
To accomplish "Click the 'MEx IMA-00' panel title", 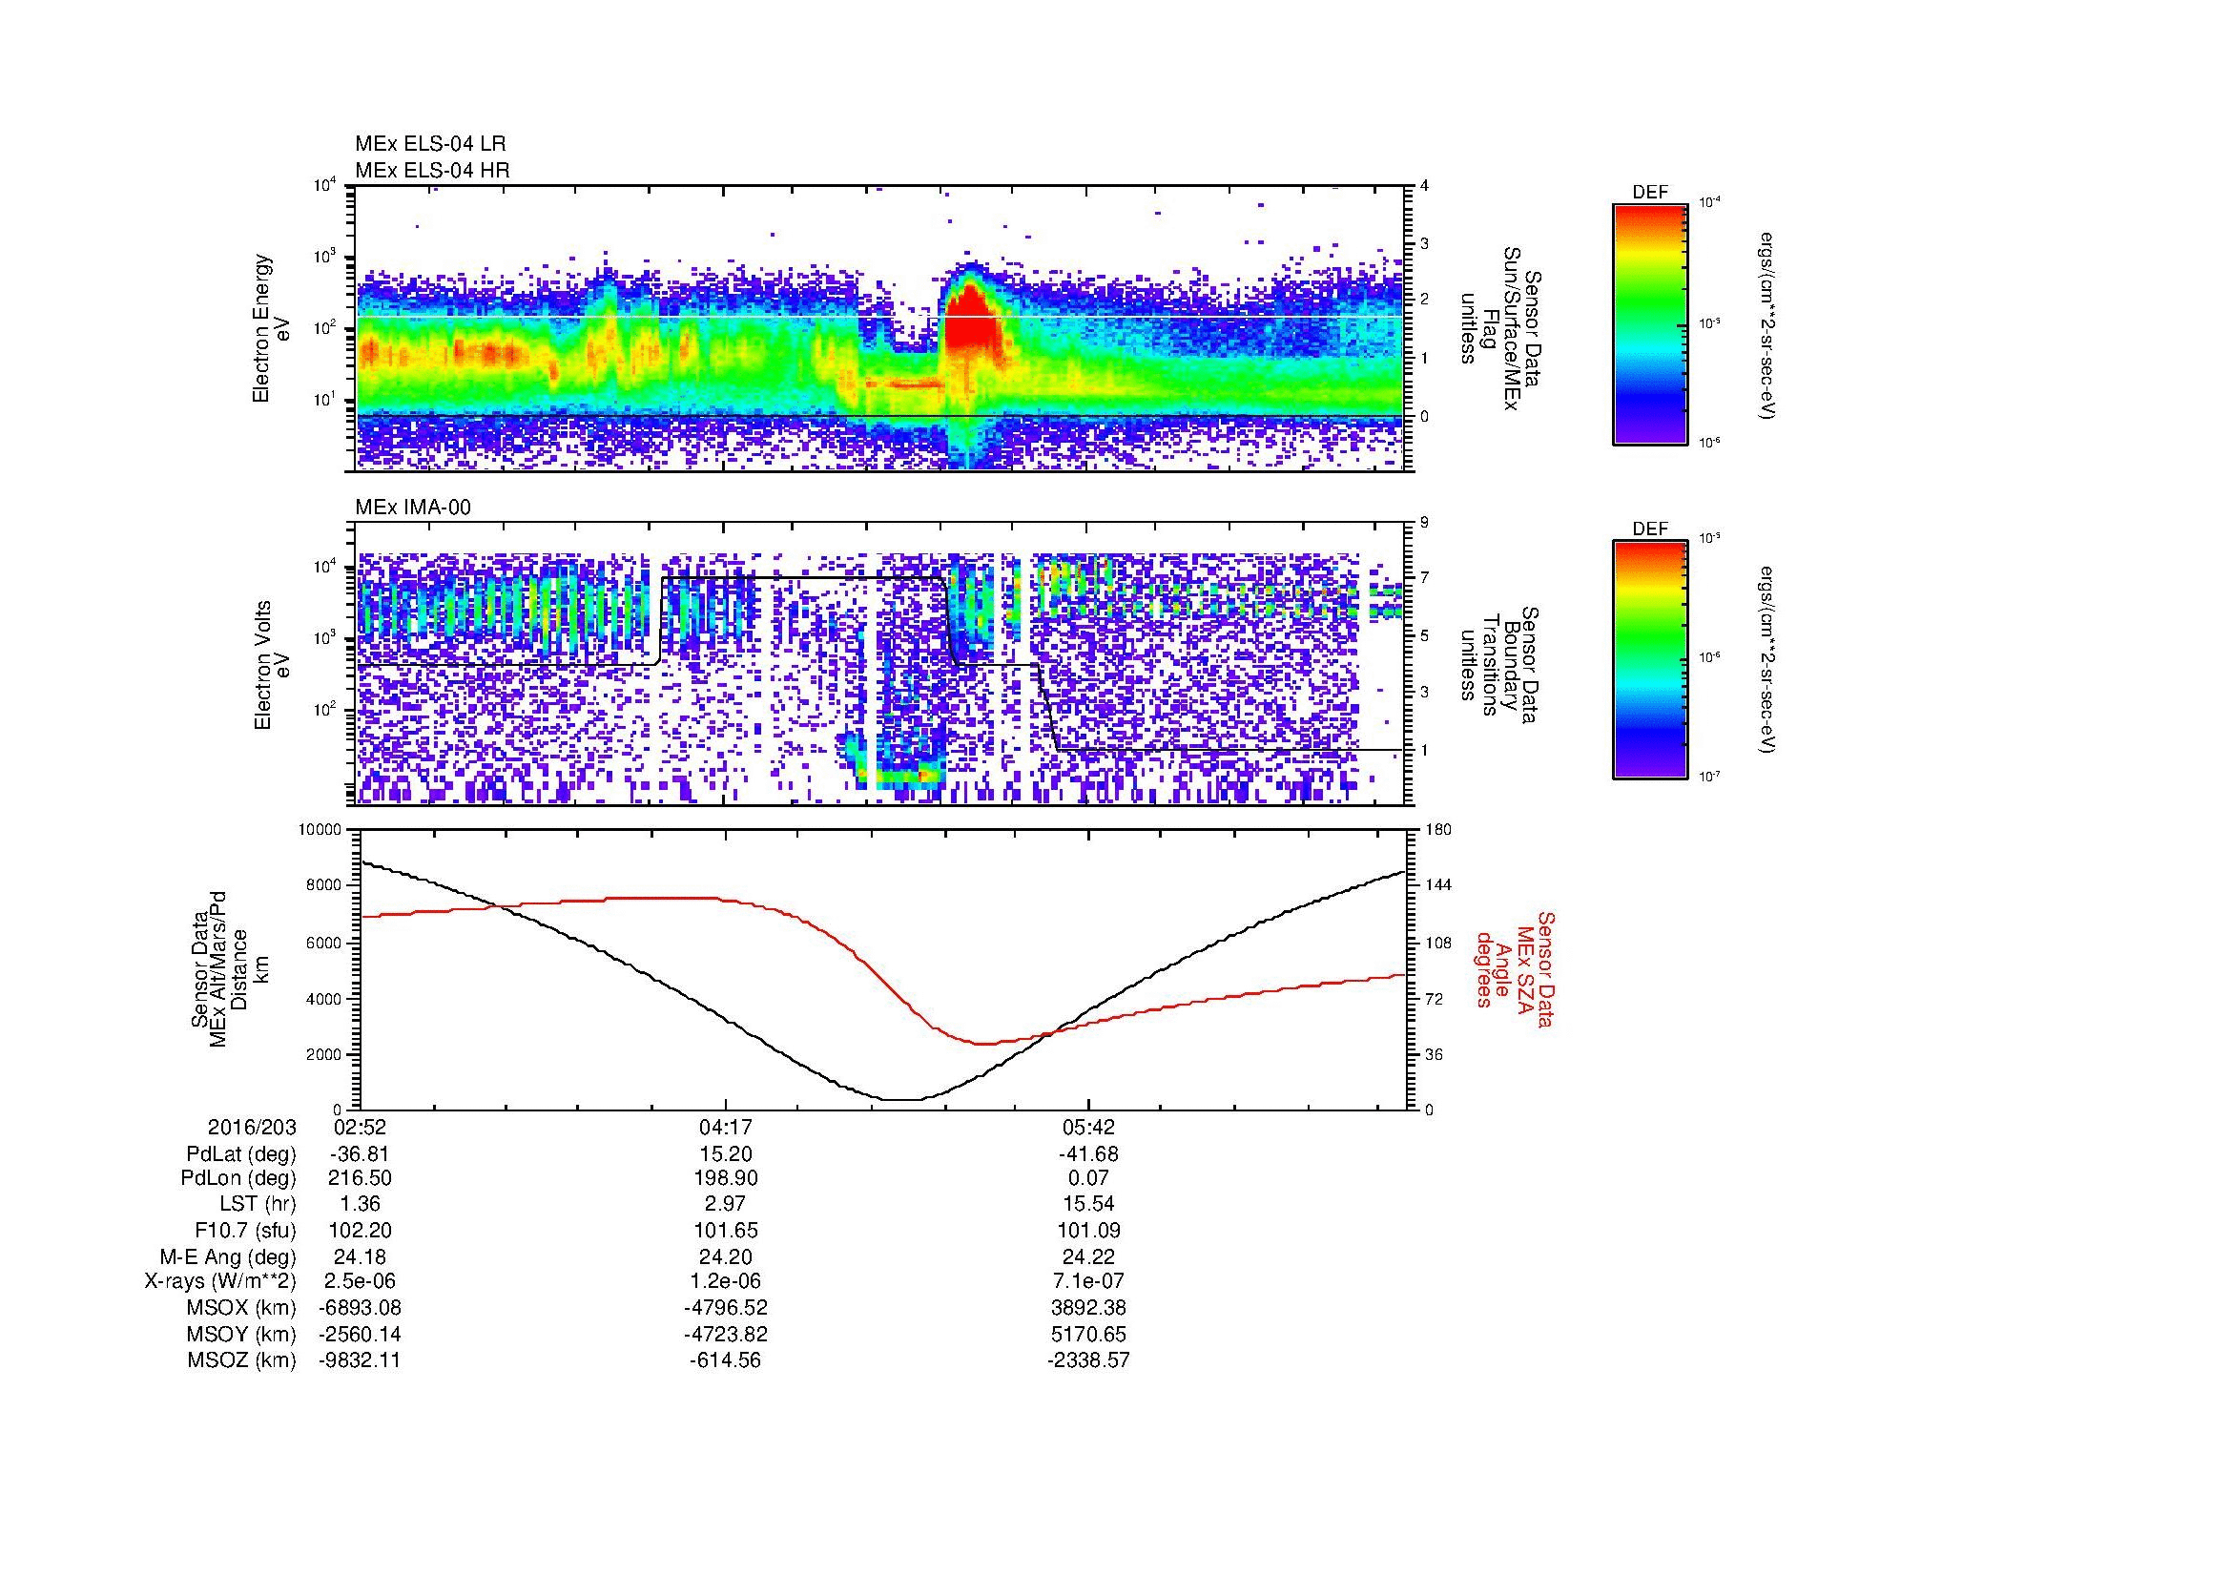I will pyautogui.click(x=413, y=508).
